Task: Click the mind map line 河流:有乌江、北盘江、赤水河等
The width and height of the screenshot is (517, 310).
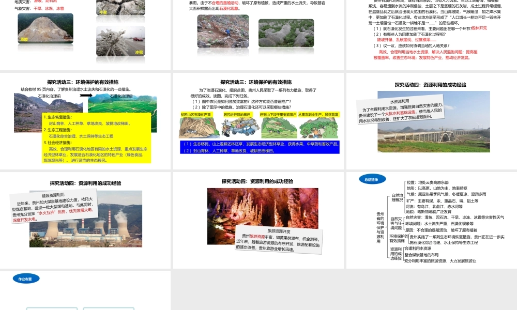Action: (434, 207)
